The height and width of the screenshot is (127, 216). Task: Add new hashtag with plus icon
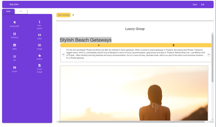(73, 15)
